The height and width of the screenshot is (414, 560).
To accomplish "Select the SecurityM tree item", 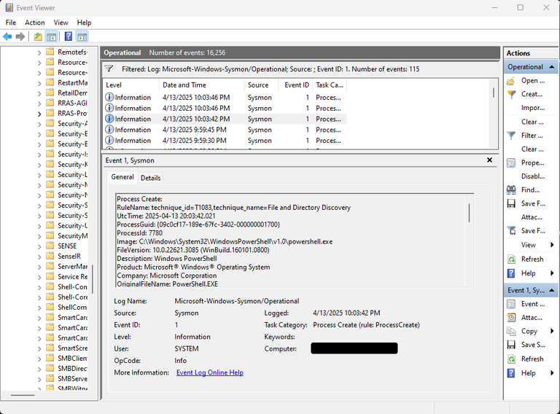I will 72,236.
